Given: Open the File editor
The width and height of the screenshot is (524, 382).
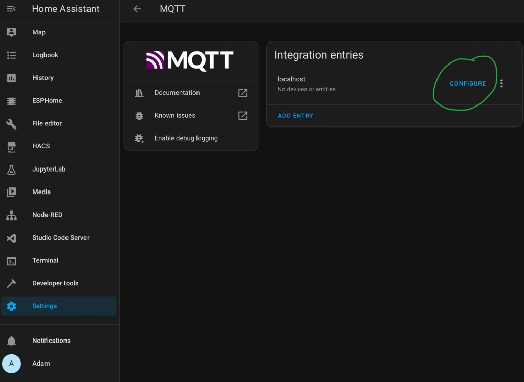Looking at the screenshot, I should (48, 123).
